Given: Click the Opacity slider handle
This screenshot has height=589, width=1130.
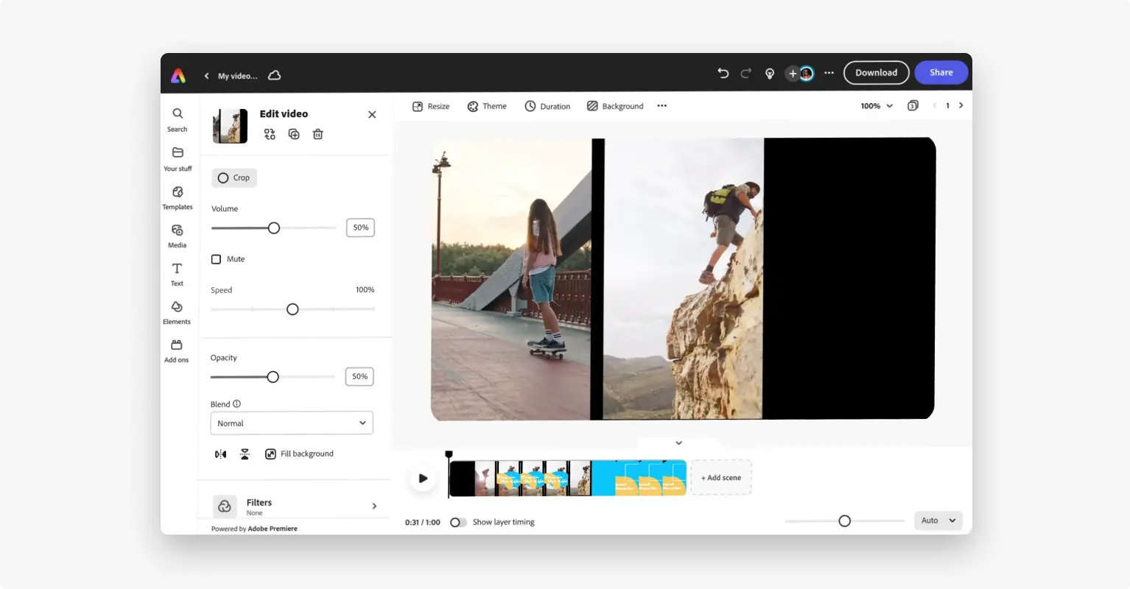Looking at the screenshot, I should coord(273,377).
